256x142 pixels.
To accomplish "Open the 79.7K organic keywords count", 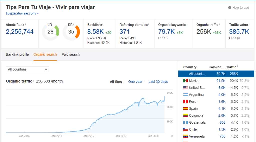I will [166, 32].
